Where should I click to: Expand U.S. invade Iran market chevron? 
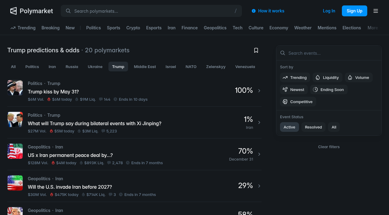pyautogui.click(x=259, y=186)
